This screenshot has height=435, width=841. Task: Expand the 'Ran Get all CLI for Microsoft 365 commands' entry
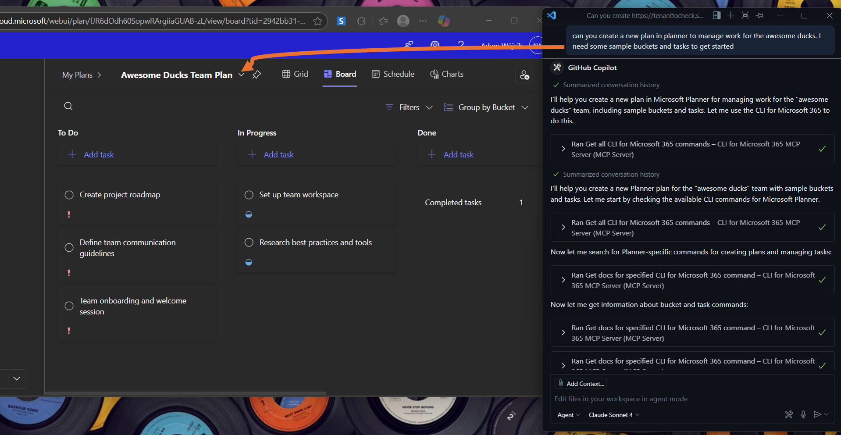(563, 149)
